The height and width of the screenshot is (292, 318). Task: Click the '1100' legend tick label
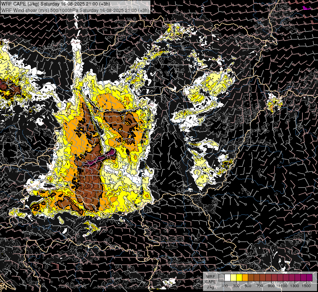pos(283,286)
